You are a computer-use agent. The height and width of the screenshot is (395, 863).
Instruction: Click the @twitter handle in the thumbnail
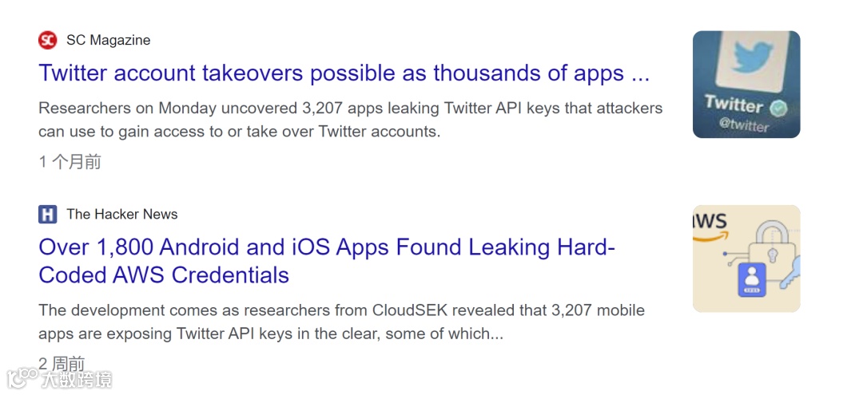744,126
